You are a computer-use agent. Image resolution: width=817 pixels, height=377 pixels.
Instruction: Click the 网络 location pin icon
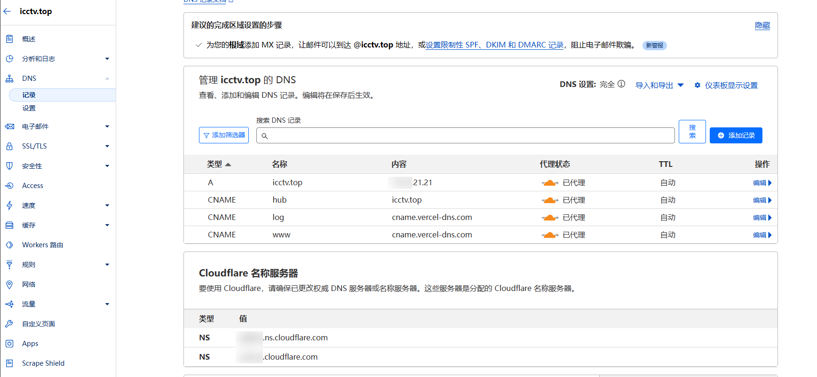pos(9,284)
